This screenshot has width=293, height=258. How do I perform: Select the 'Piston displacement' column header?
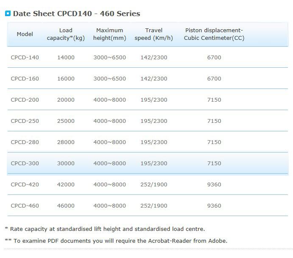coord(214,34)
